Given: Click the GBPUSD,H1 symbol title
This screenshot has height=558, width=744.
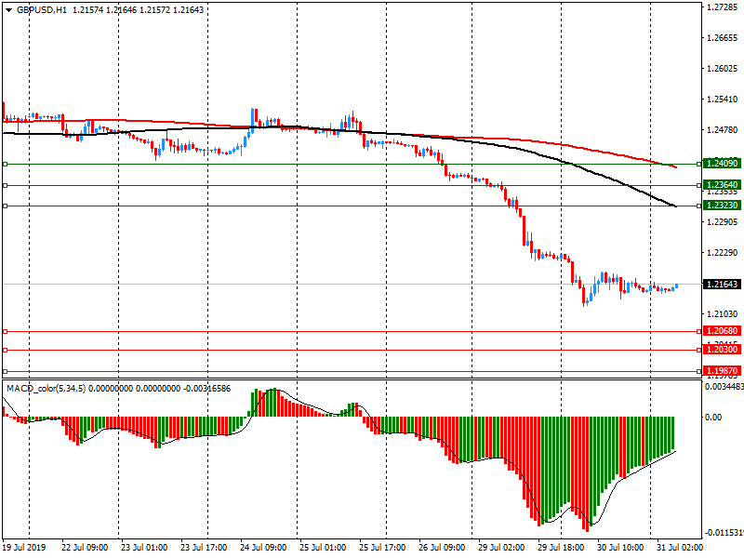Looking at the screenshot, I should pyautogui.click(x=42, y=10).
